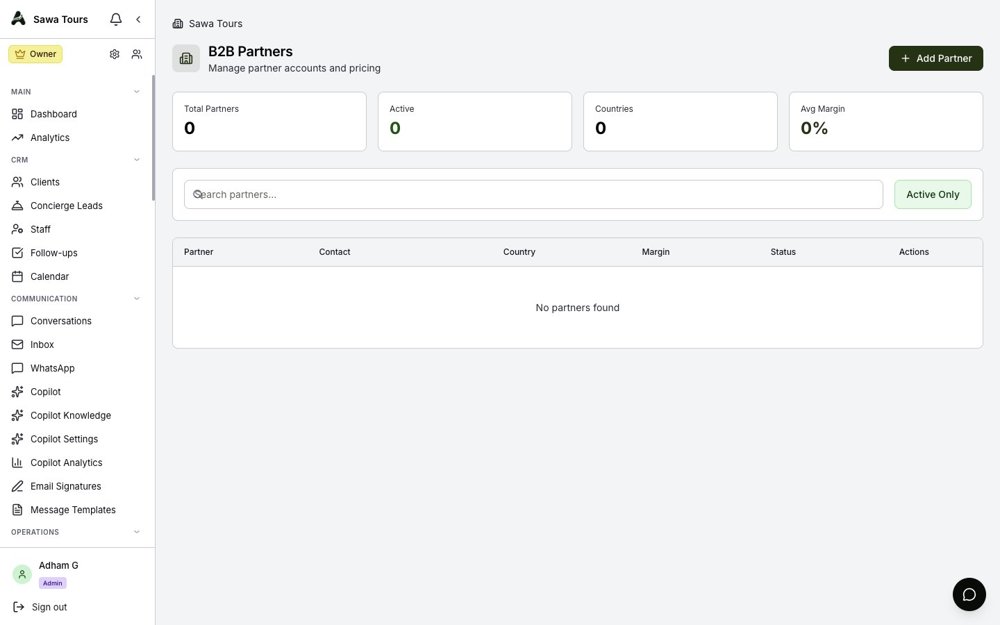Screen dimensions: 1000x625
Task: Open the notifications bell
Action: pyautogui.click(x=116, y=19)
